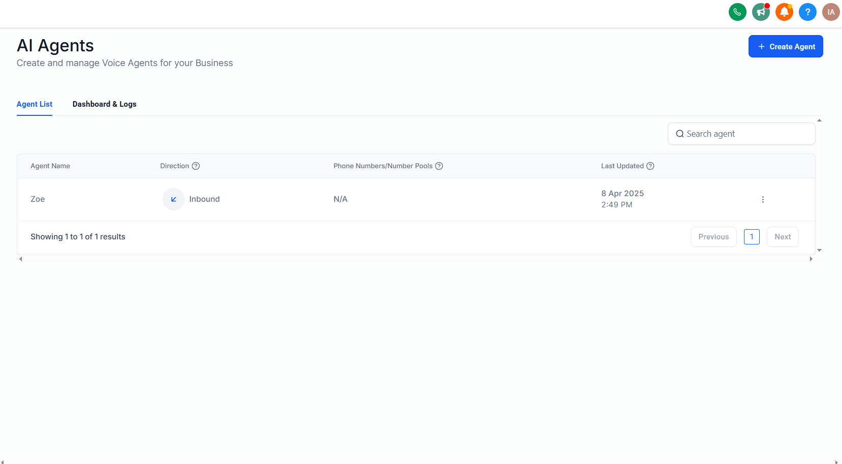The height and width of the screenshot is (464, 842).
Task: Focus the Search agent input field
Action: point(741,134)
